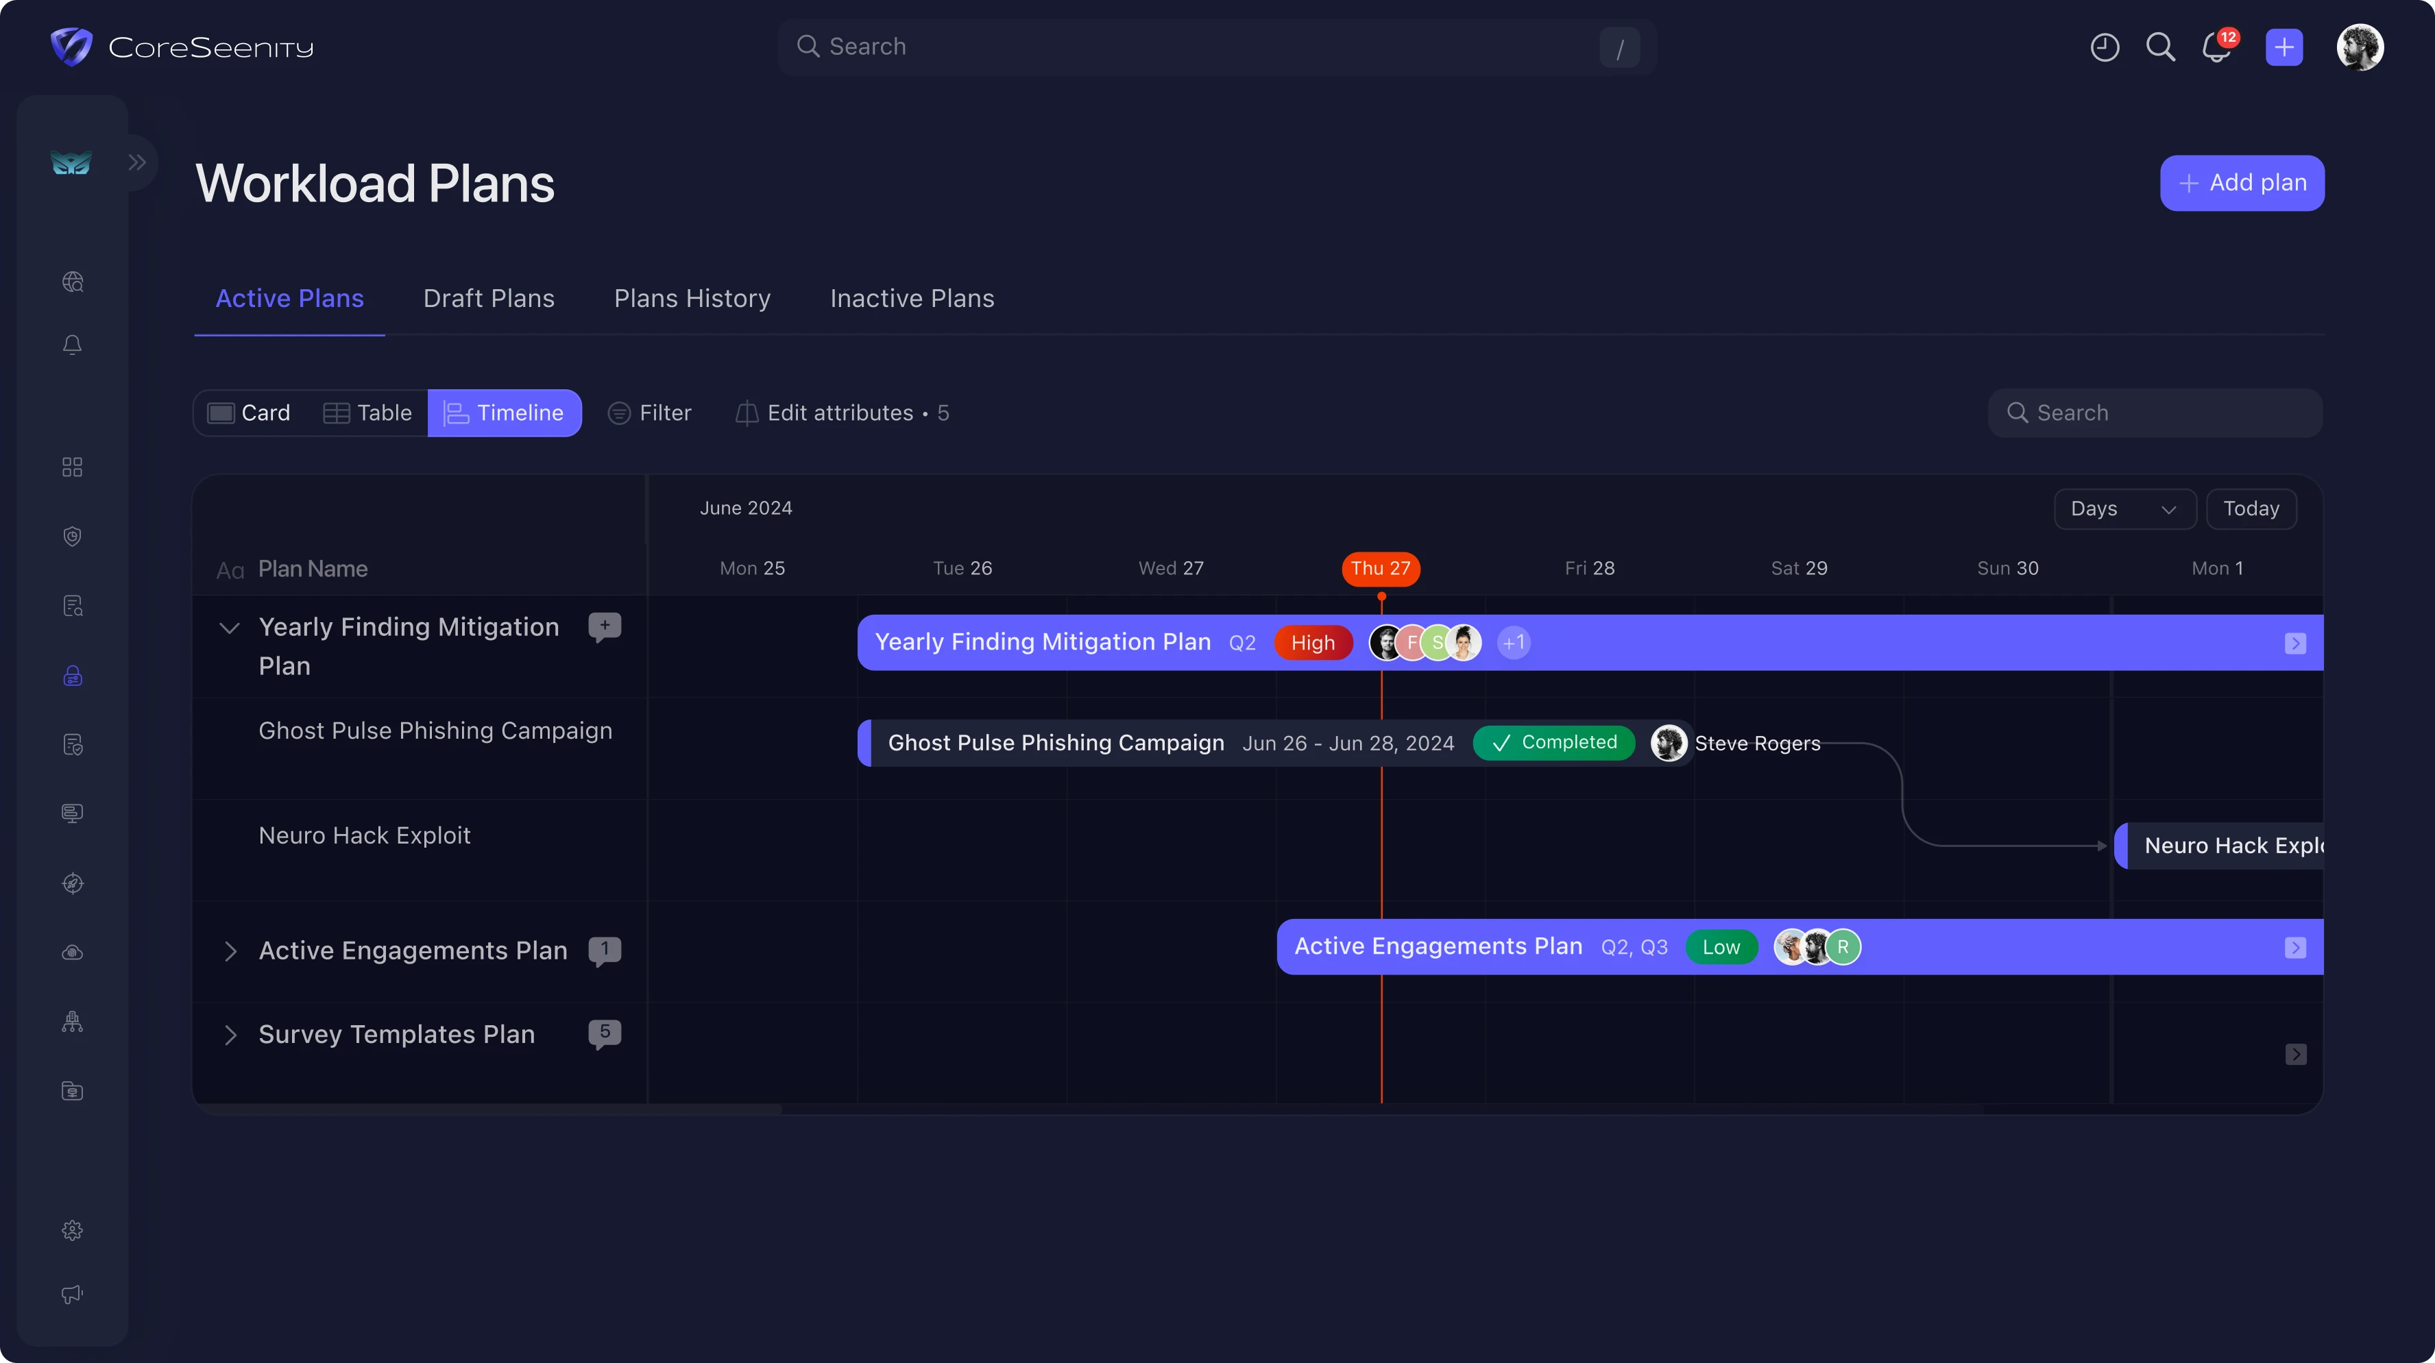Open the monitor timeline sidebar icon
Screen dimensions: 2435x1363
coord(73,814)
